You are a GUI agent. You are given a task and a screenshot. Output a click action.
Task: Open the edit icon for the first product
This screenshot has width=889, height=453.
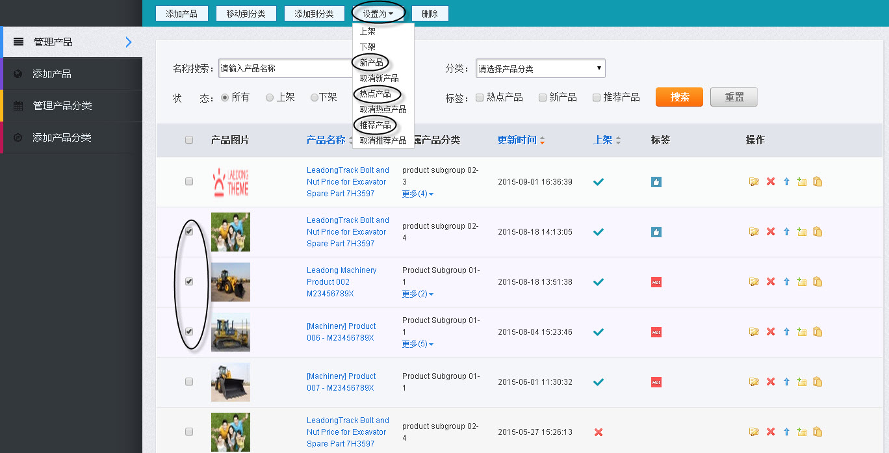point(754,181)
